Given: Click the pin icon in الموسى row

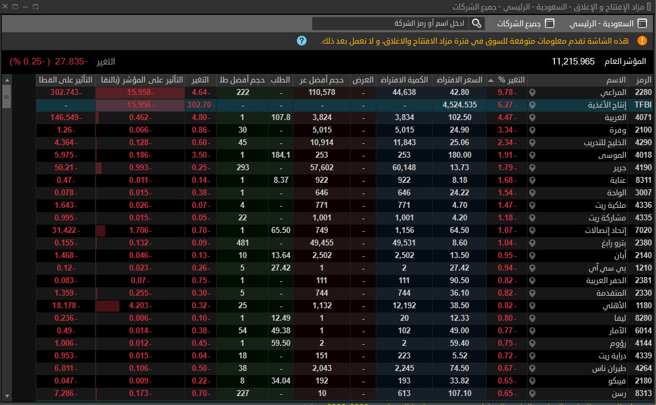Looking at the screenshot, I should tap(532, 155).
